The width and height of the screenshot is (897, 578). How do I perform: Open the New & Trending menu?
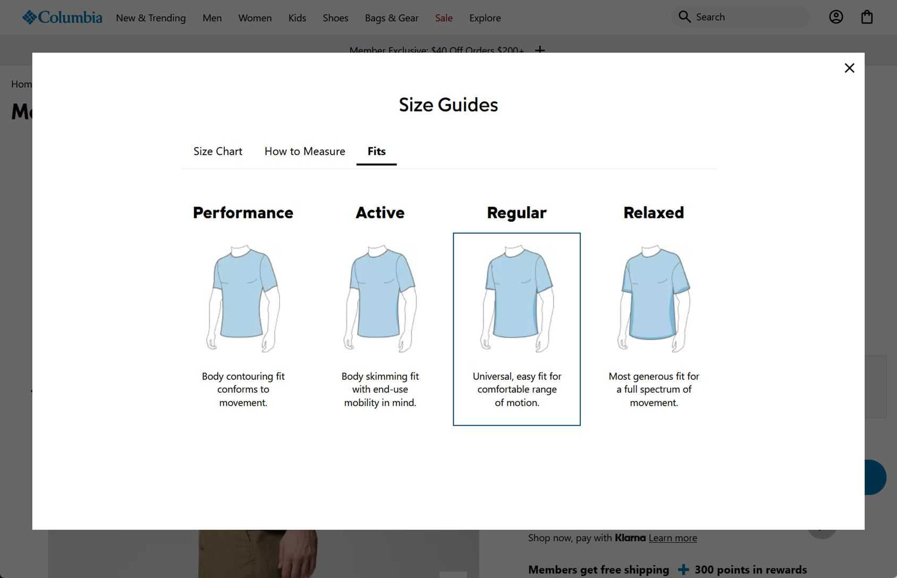tap(151, 18)
